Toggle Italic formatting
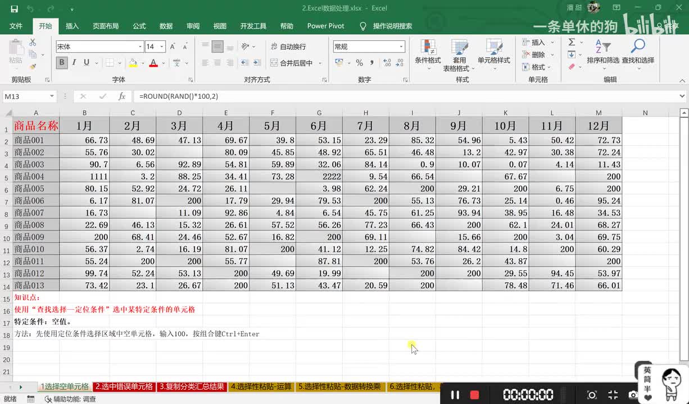The image size is (689, 404). point(74,63)
